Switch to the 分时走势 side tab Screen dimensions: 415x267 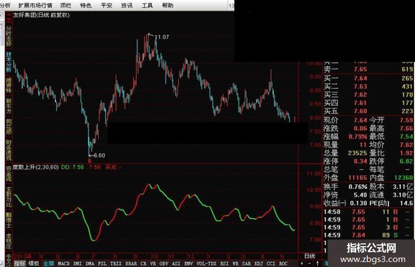(9, 36)
